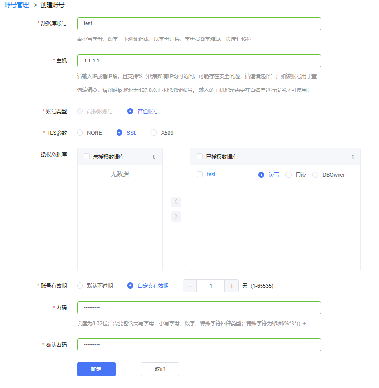Decrease validity days with minus button
The width and height of the screenshot is (379, 388).
[x=190, y=286]
